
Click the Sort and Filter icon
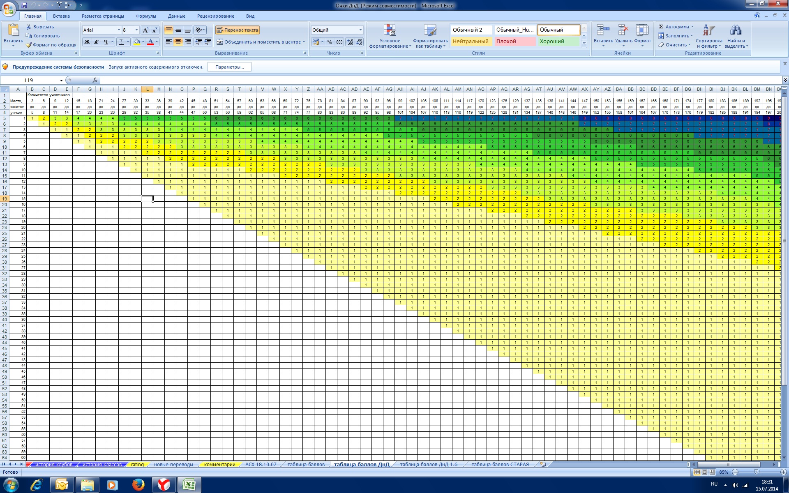[708, 31]
